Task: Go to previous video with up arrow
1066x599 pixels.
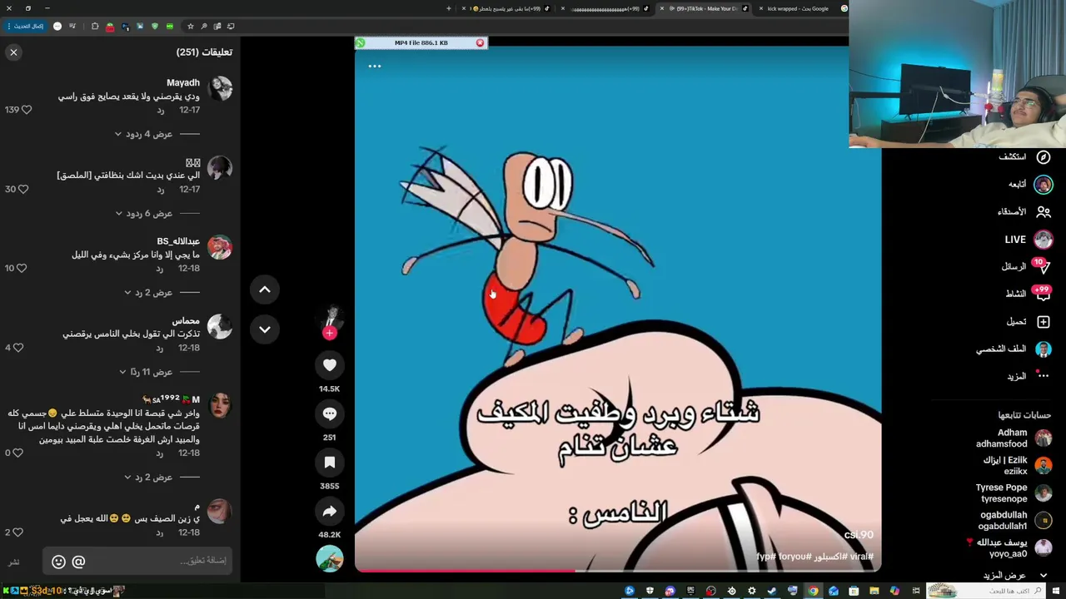Action: pyautogui.click(x=265, y=290)
